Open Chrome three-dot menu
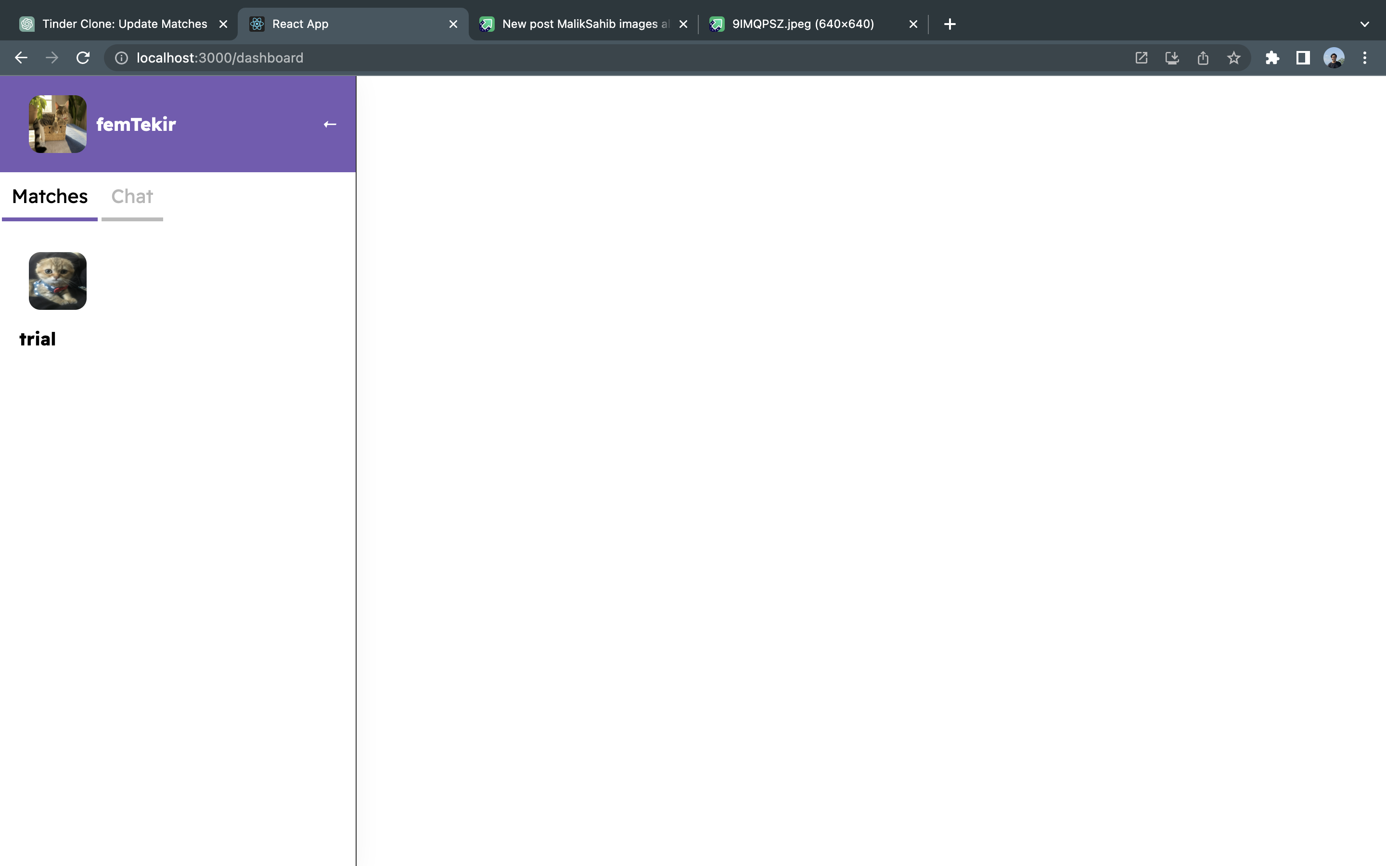 1365,58
